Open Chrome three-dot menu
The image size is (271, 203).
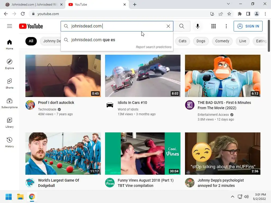click(x=265, y=14)
